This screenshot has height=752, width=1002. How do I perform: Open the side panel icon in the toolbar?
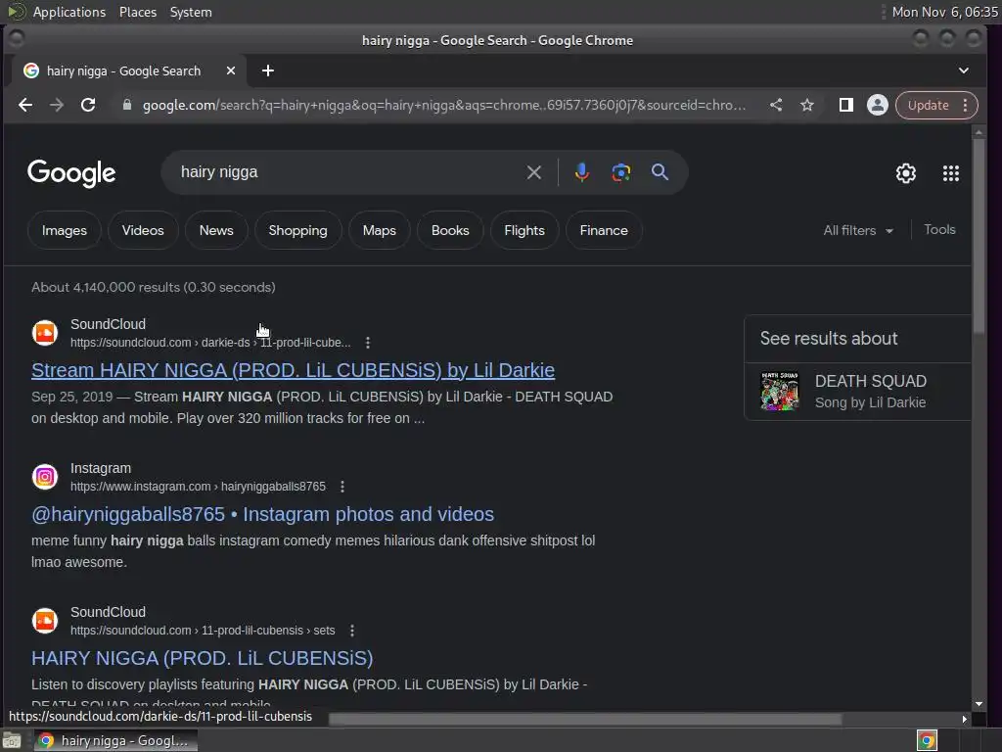[x=846, y=105]
